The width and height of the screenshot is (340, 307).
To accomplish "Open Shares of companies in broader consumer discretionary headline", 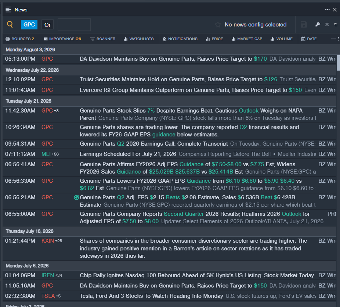I will click(x=193, y=249).
